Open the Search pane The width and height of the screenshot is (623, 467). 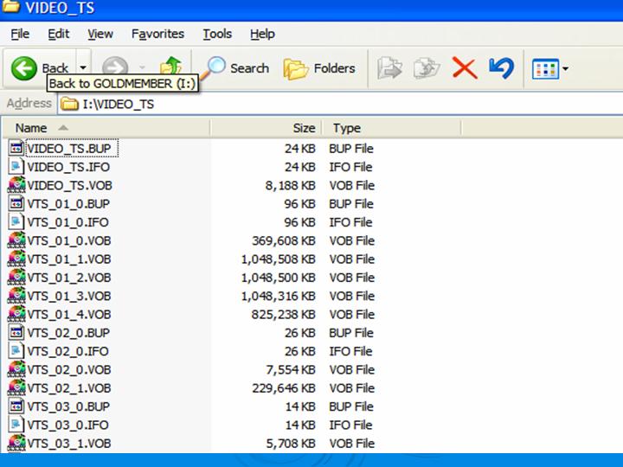[x=234, y=68]
